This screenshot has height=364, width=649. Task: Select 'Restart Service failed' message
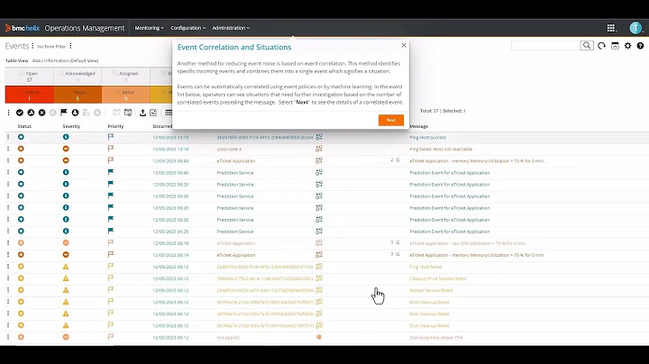pos(431,290)
